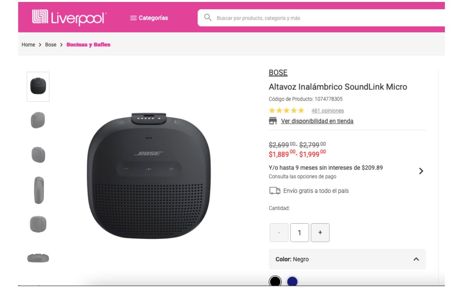Open the Categorías hamburger menu
Screen dimensions: 463x288
click(149, 18)
